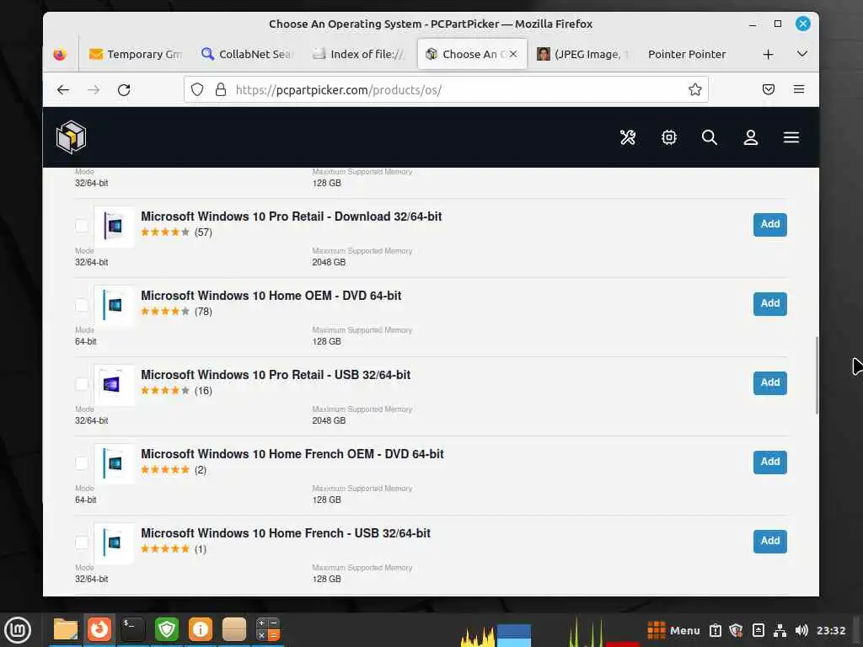This screenshot has width=863, height=647.
Task: Click the page vertical scrollbar thumb
Action: tap(816, 375)
